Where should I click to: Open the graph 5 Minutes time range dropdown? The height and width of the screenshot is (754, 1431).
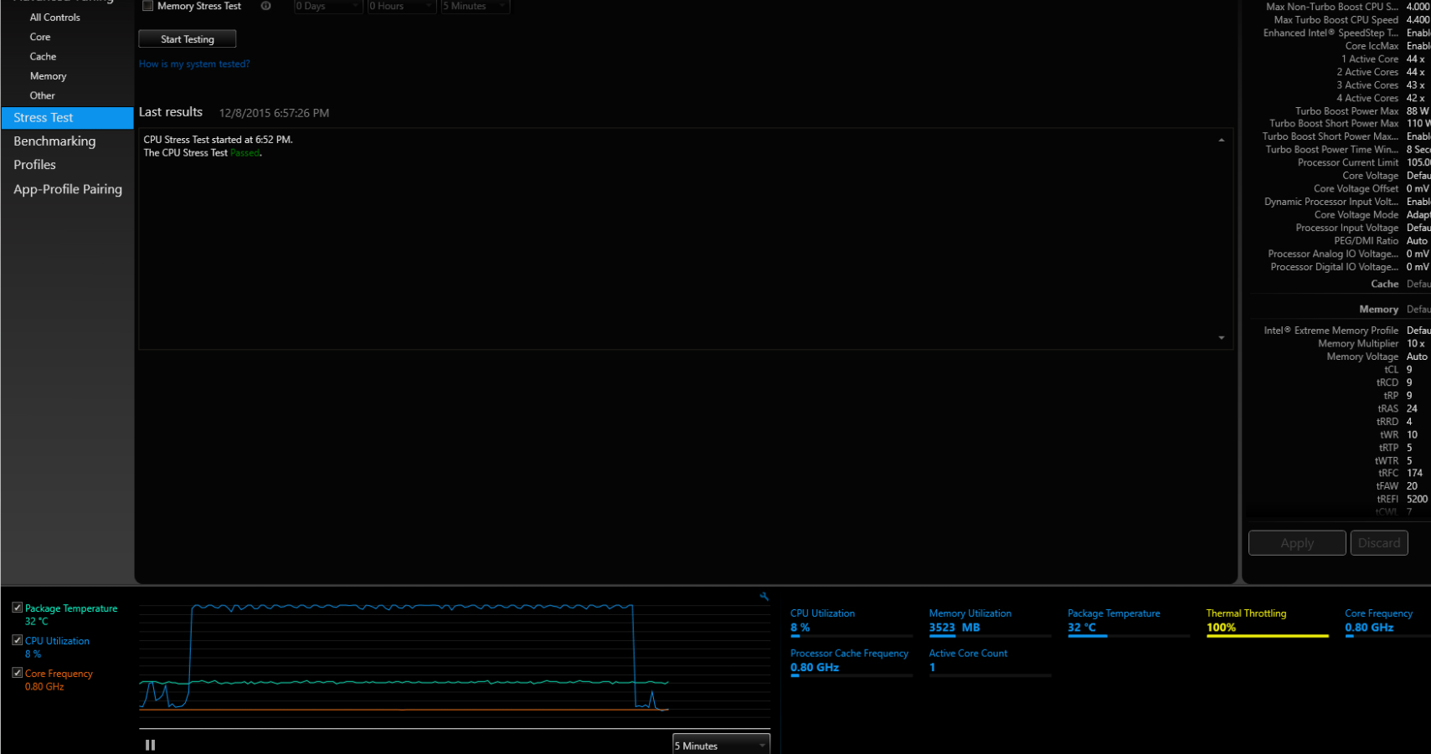point(721,745)
